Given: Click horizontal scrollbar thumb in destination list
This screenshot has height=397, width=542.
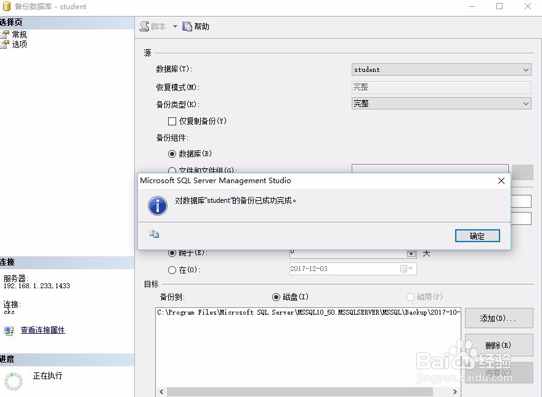Looking at the screenshot, I should [300, 392].
